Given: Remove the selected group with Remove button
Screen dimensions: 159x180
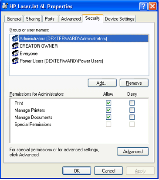Looking at the screenshot, I should 134,83.
